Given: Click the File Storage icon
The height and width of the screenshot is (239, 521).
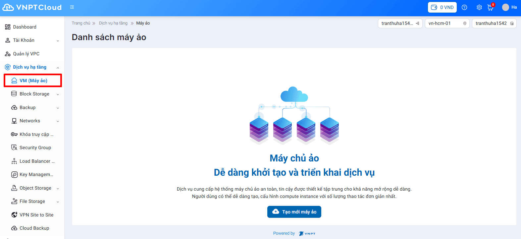Looking at the screenshot, I should [x=14, y=201].
